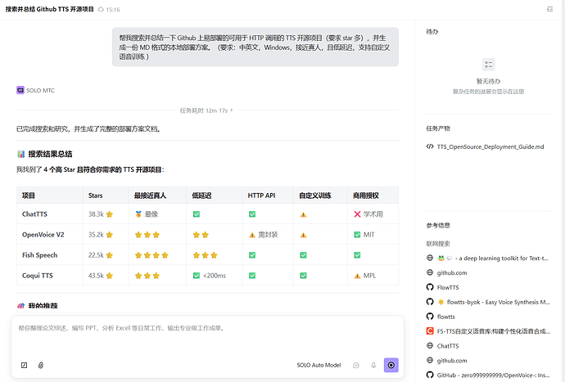Open the ChatTTS reference link
The width and height of the screenshot is (565, 382).
pyautogui.click(x=448, y=346)
